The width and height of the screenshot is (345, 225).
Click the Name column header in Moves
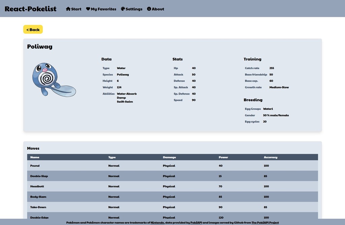tap(35, 157)
